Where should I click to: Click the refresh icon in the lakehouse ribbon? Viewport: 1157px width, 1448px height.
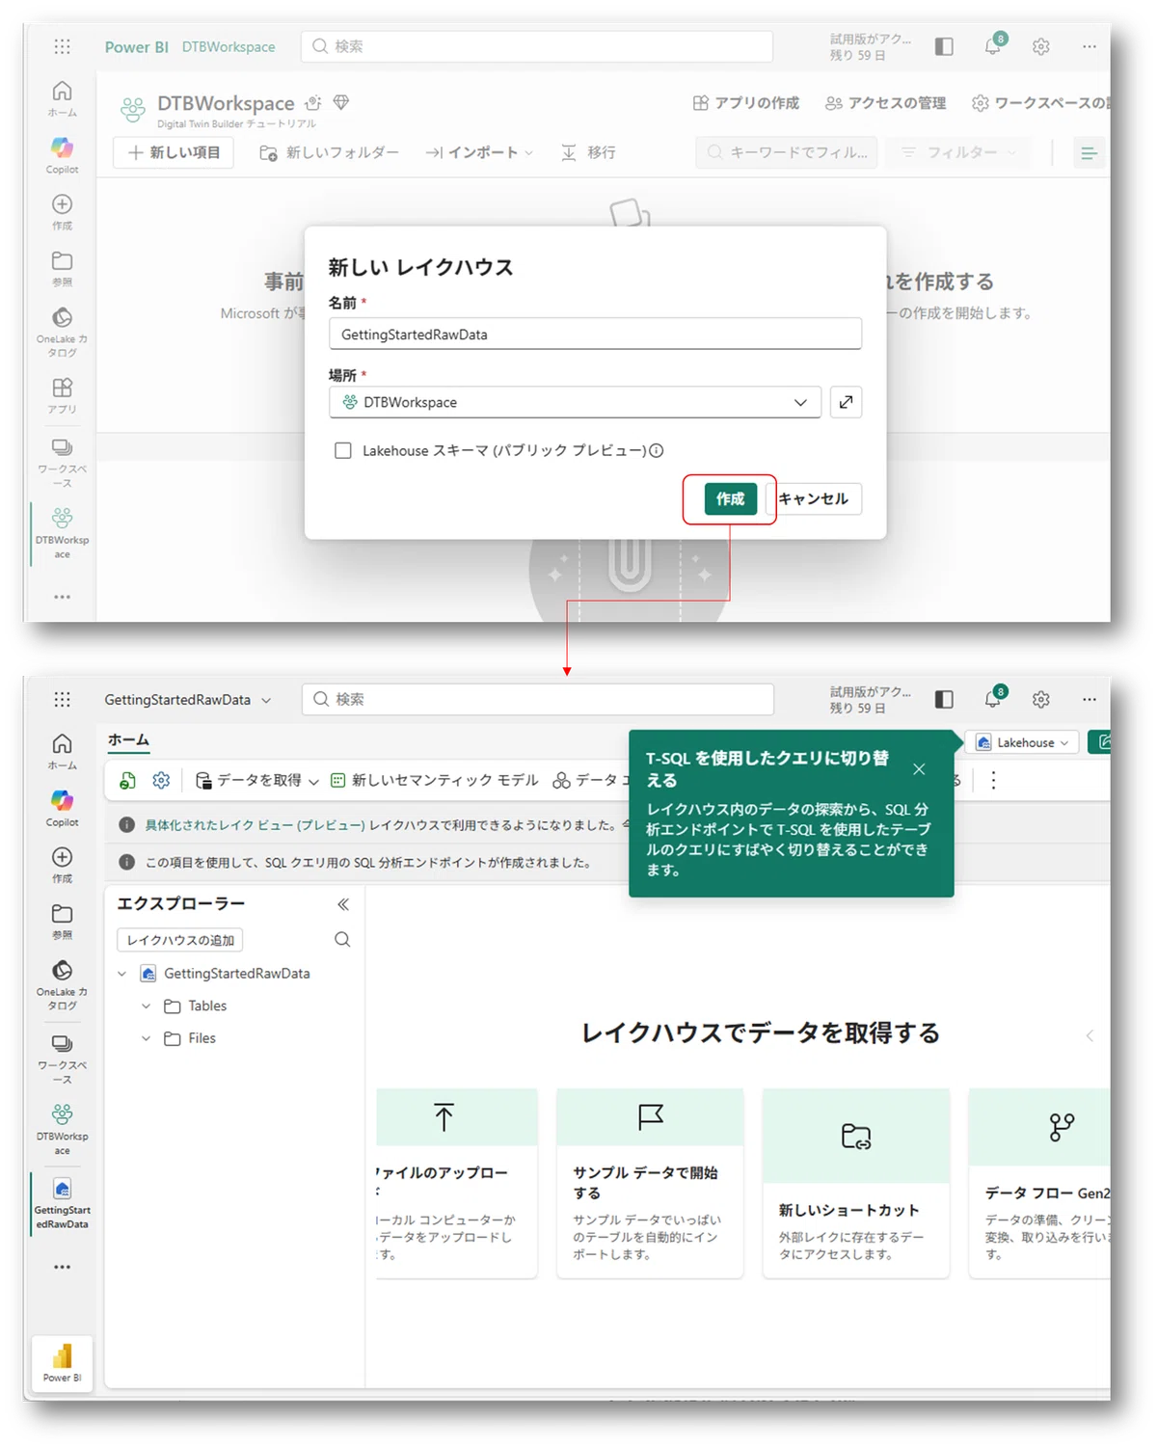(x=127, y=780)
